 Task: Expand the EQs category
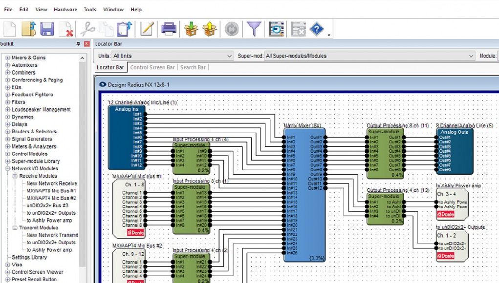pyautogui.click(x=8, y=87)
